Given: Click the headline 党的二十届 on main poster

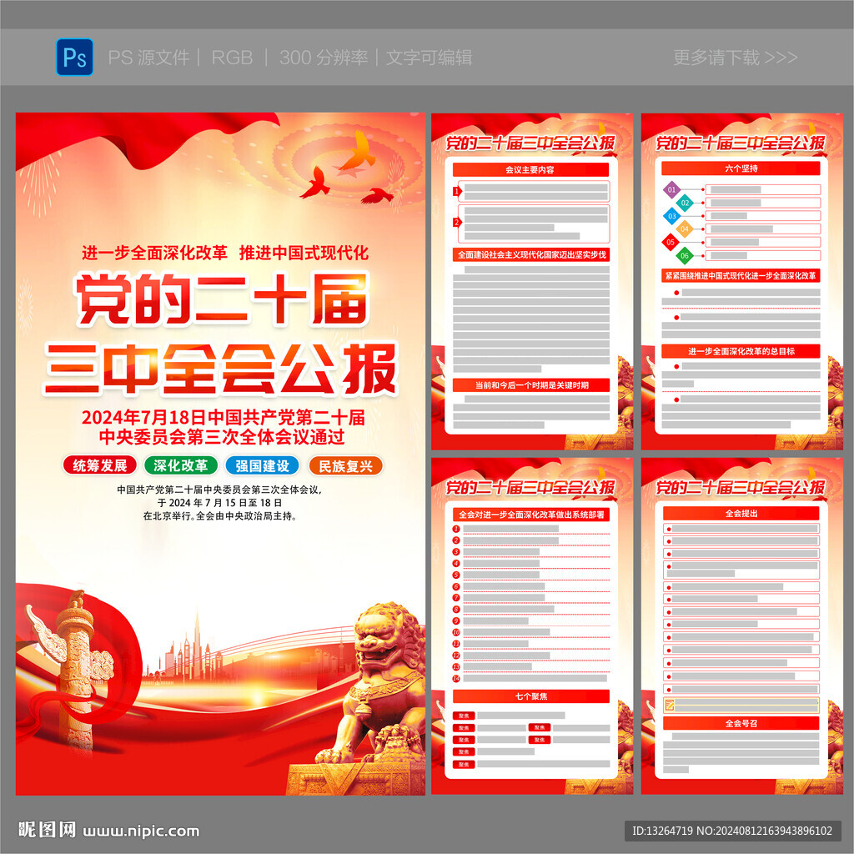Looking at the screenshot, I should [x=222, y=299].
